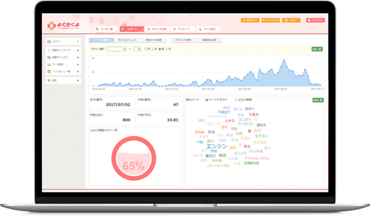
Task: Click the 警告灯 word in cloud
Action: point(210,156)
